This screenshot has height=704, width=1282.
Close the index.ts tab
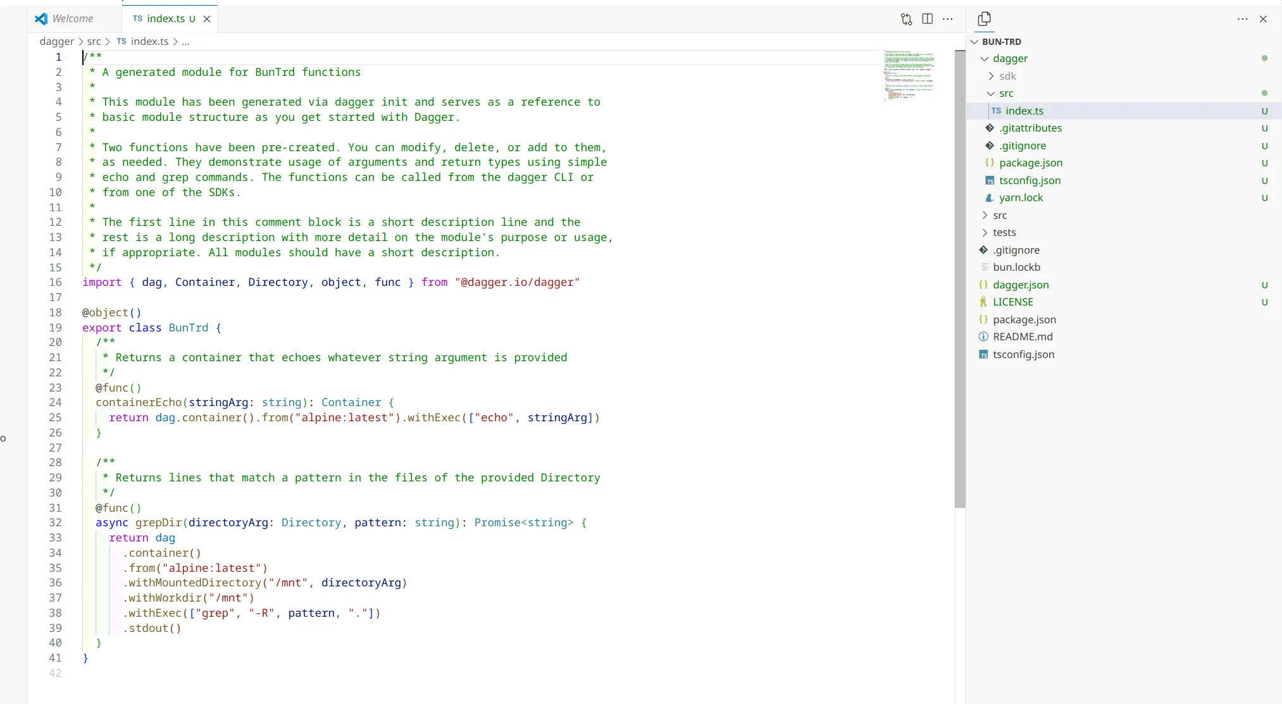pyautogui.click(x=207, y=19)
